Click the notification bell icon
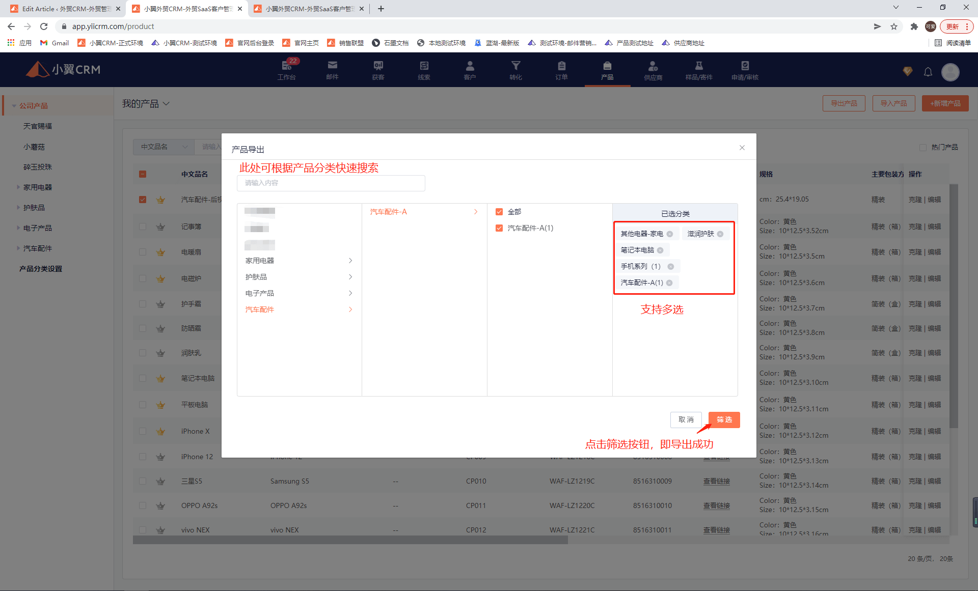The image size is (978, 591). point(928,72)
